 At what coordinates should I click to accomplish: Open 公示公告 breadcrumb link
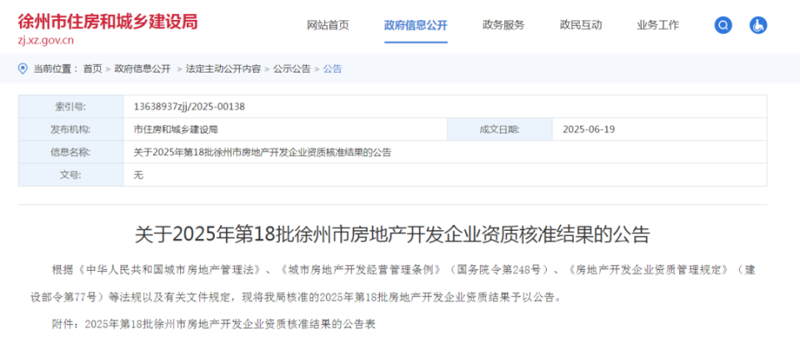[292, 69]
